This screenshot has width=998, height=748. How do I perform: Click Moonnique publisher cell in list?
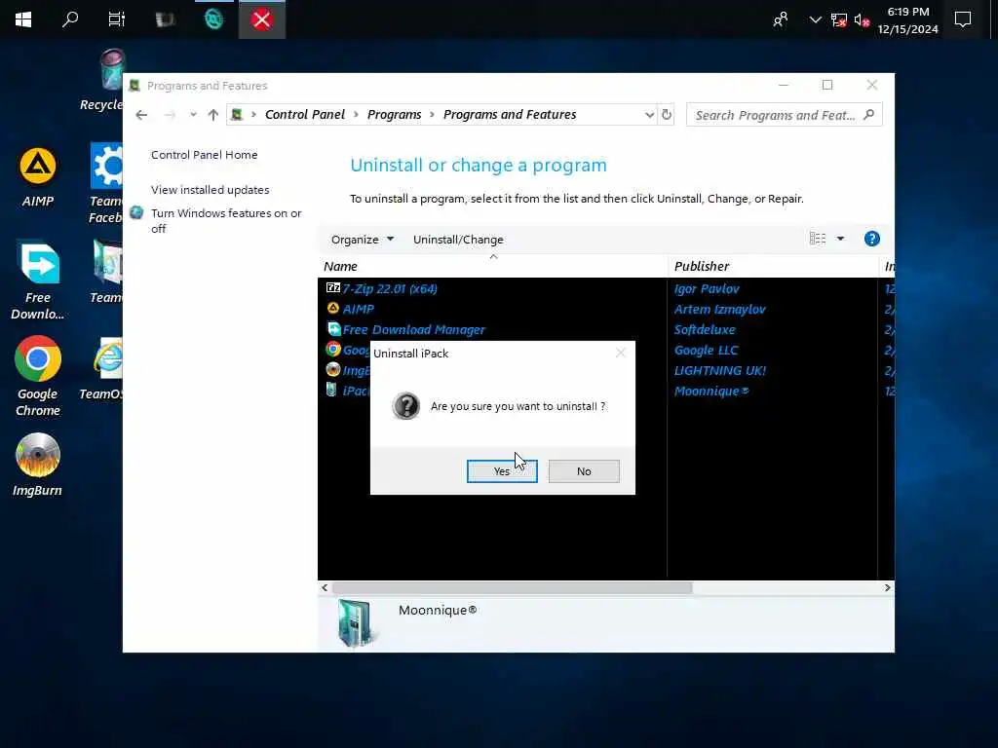tap(711, 391)
